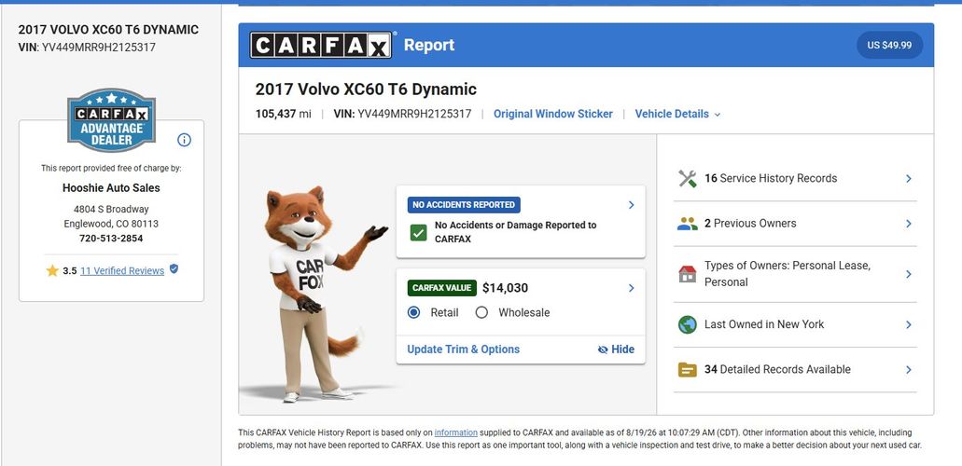Open the dealer info circle icon

(x=184, y=140)
